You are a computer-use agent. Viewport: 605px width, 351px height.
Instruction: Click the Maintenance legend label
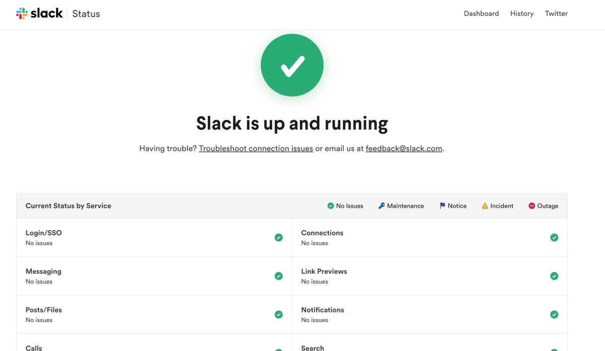click(405, 206)
